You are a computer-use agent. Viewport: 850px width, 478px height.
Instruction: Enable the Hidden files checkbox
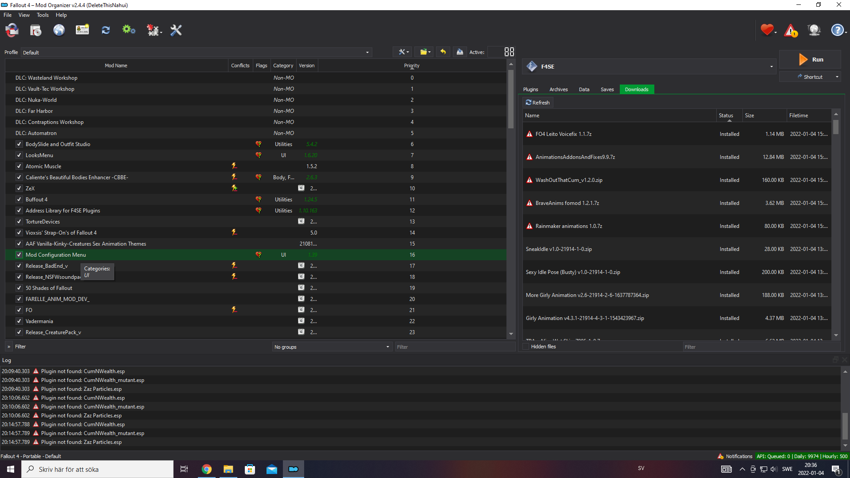526,347
